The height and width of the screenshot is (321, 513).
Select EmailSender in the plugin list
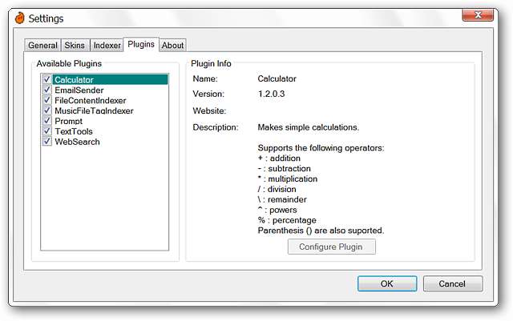[79, 90]
